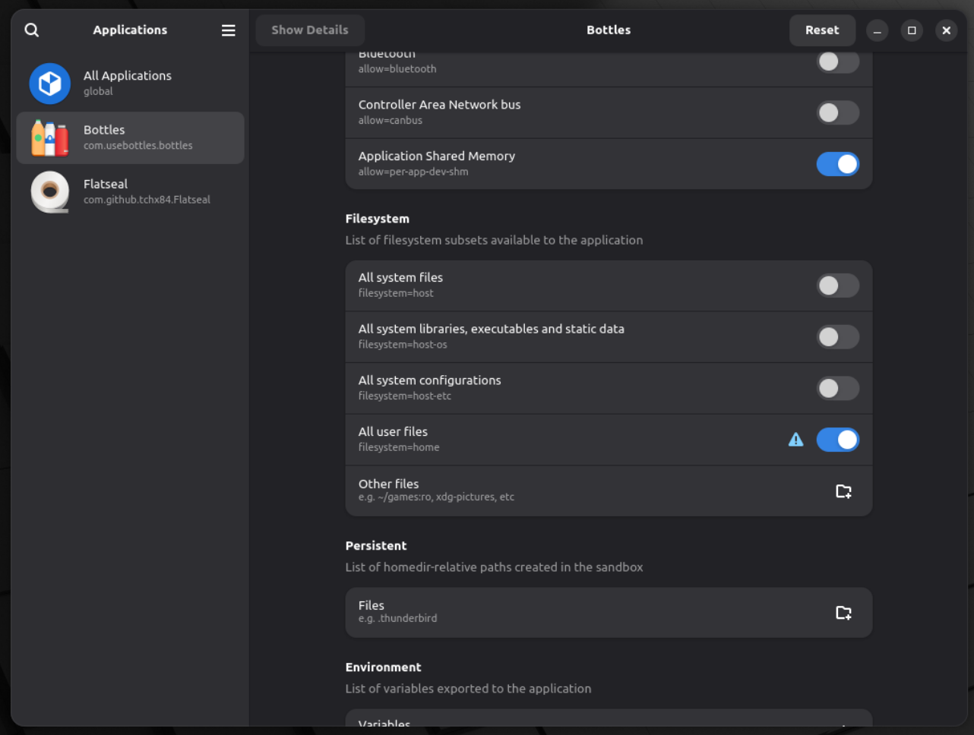Add a path with Other files folder icon
Viewport: 974px width, 735px height.
point(843,491)
